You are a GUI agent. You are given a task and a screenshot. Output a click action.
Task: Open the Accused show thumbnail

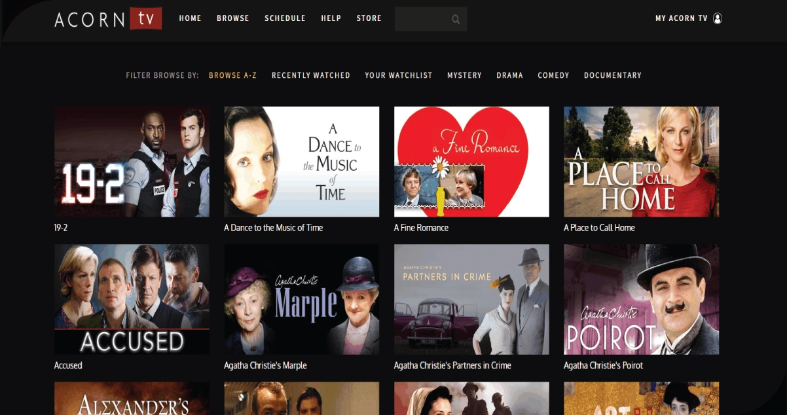[132, 299]
